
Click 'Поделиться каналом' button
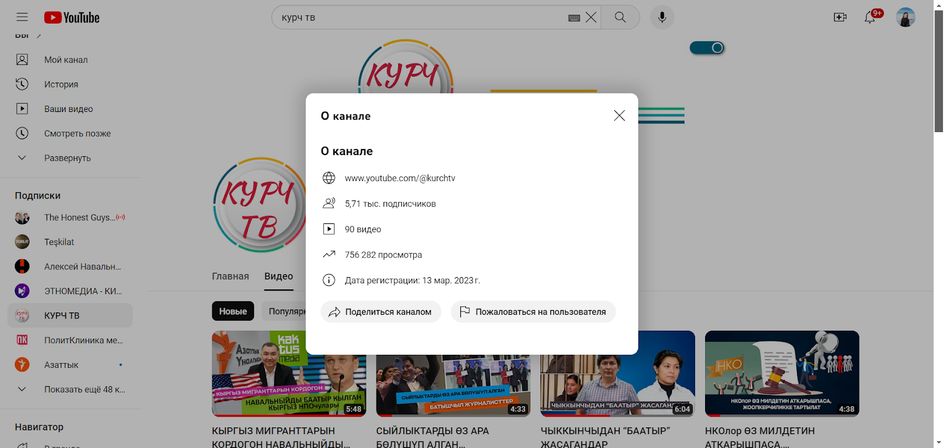(x=381, y=312)
